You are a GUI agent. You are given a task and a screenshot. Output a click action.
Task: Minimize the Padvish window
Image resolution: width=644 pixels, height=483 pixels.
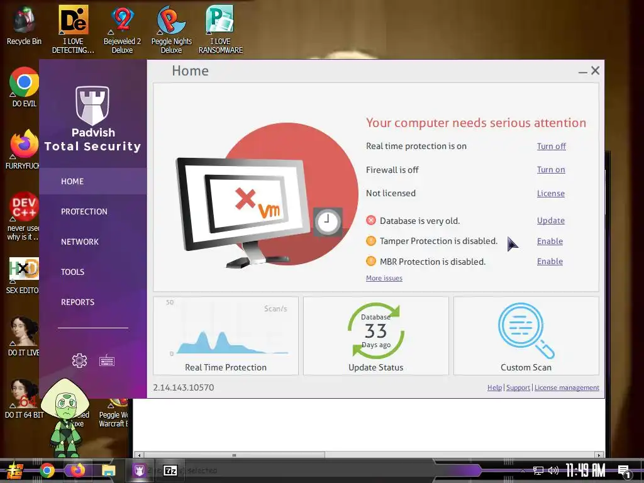(x=582, y=72)
